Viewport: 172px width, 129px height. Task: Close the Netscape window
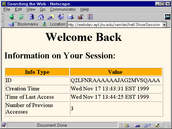pyautogui.click(x=168, y=4)
